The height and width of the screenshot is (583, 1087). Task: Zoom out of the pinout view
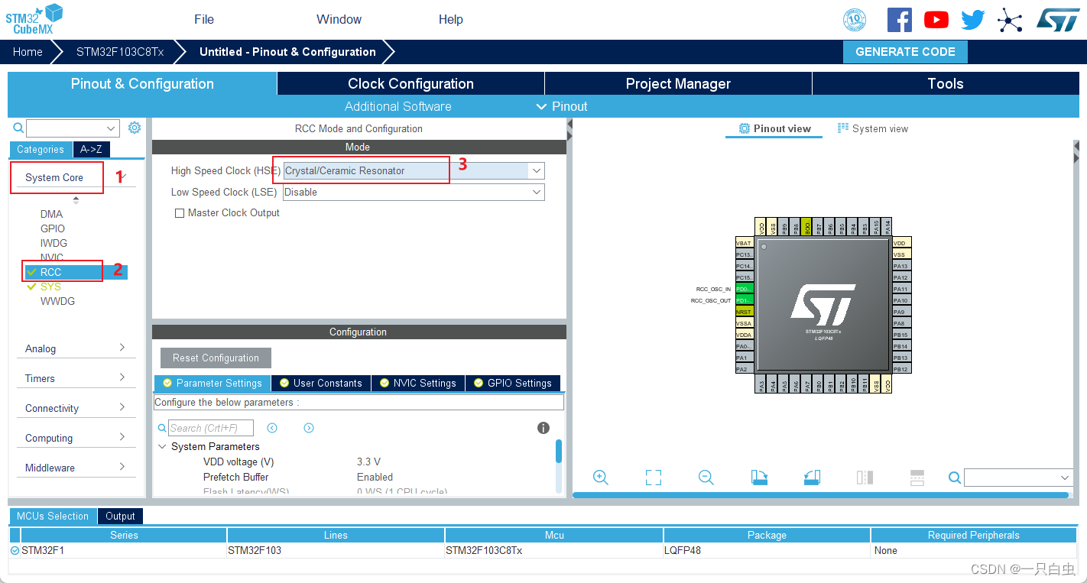(x=706, y=477)
